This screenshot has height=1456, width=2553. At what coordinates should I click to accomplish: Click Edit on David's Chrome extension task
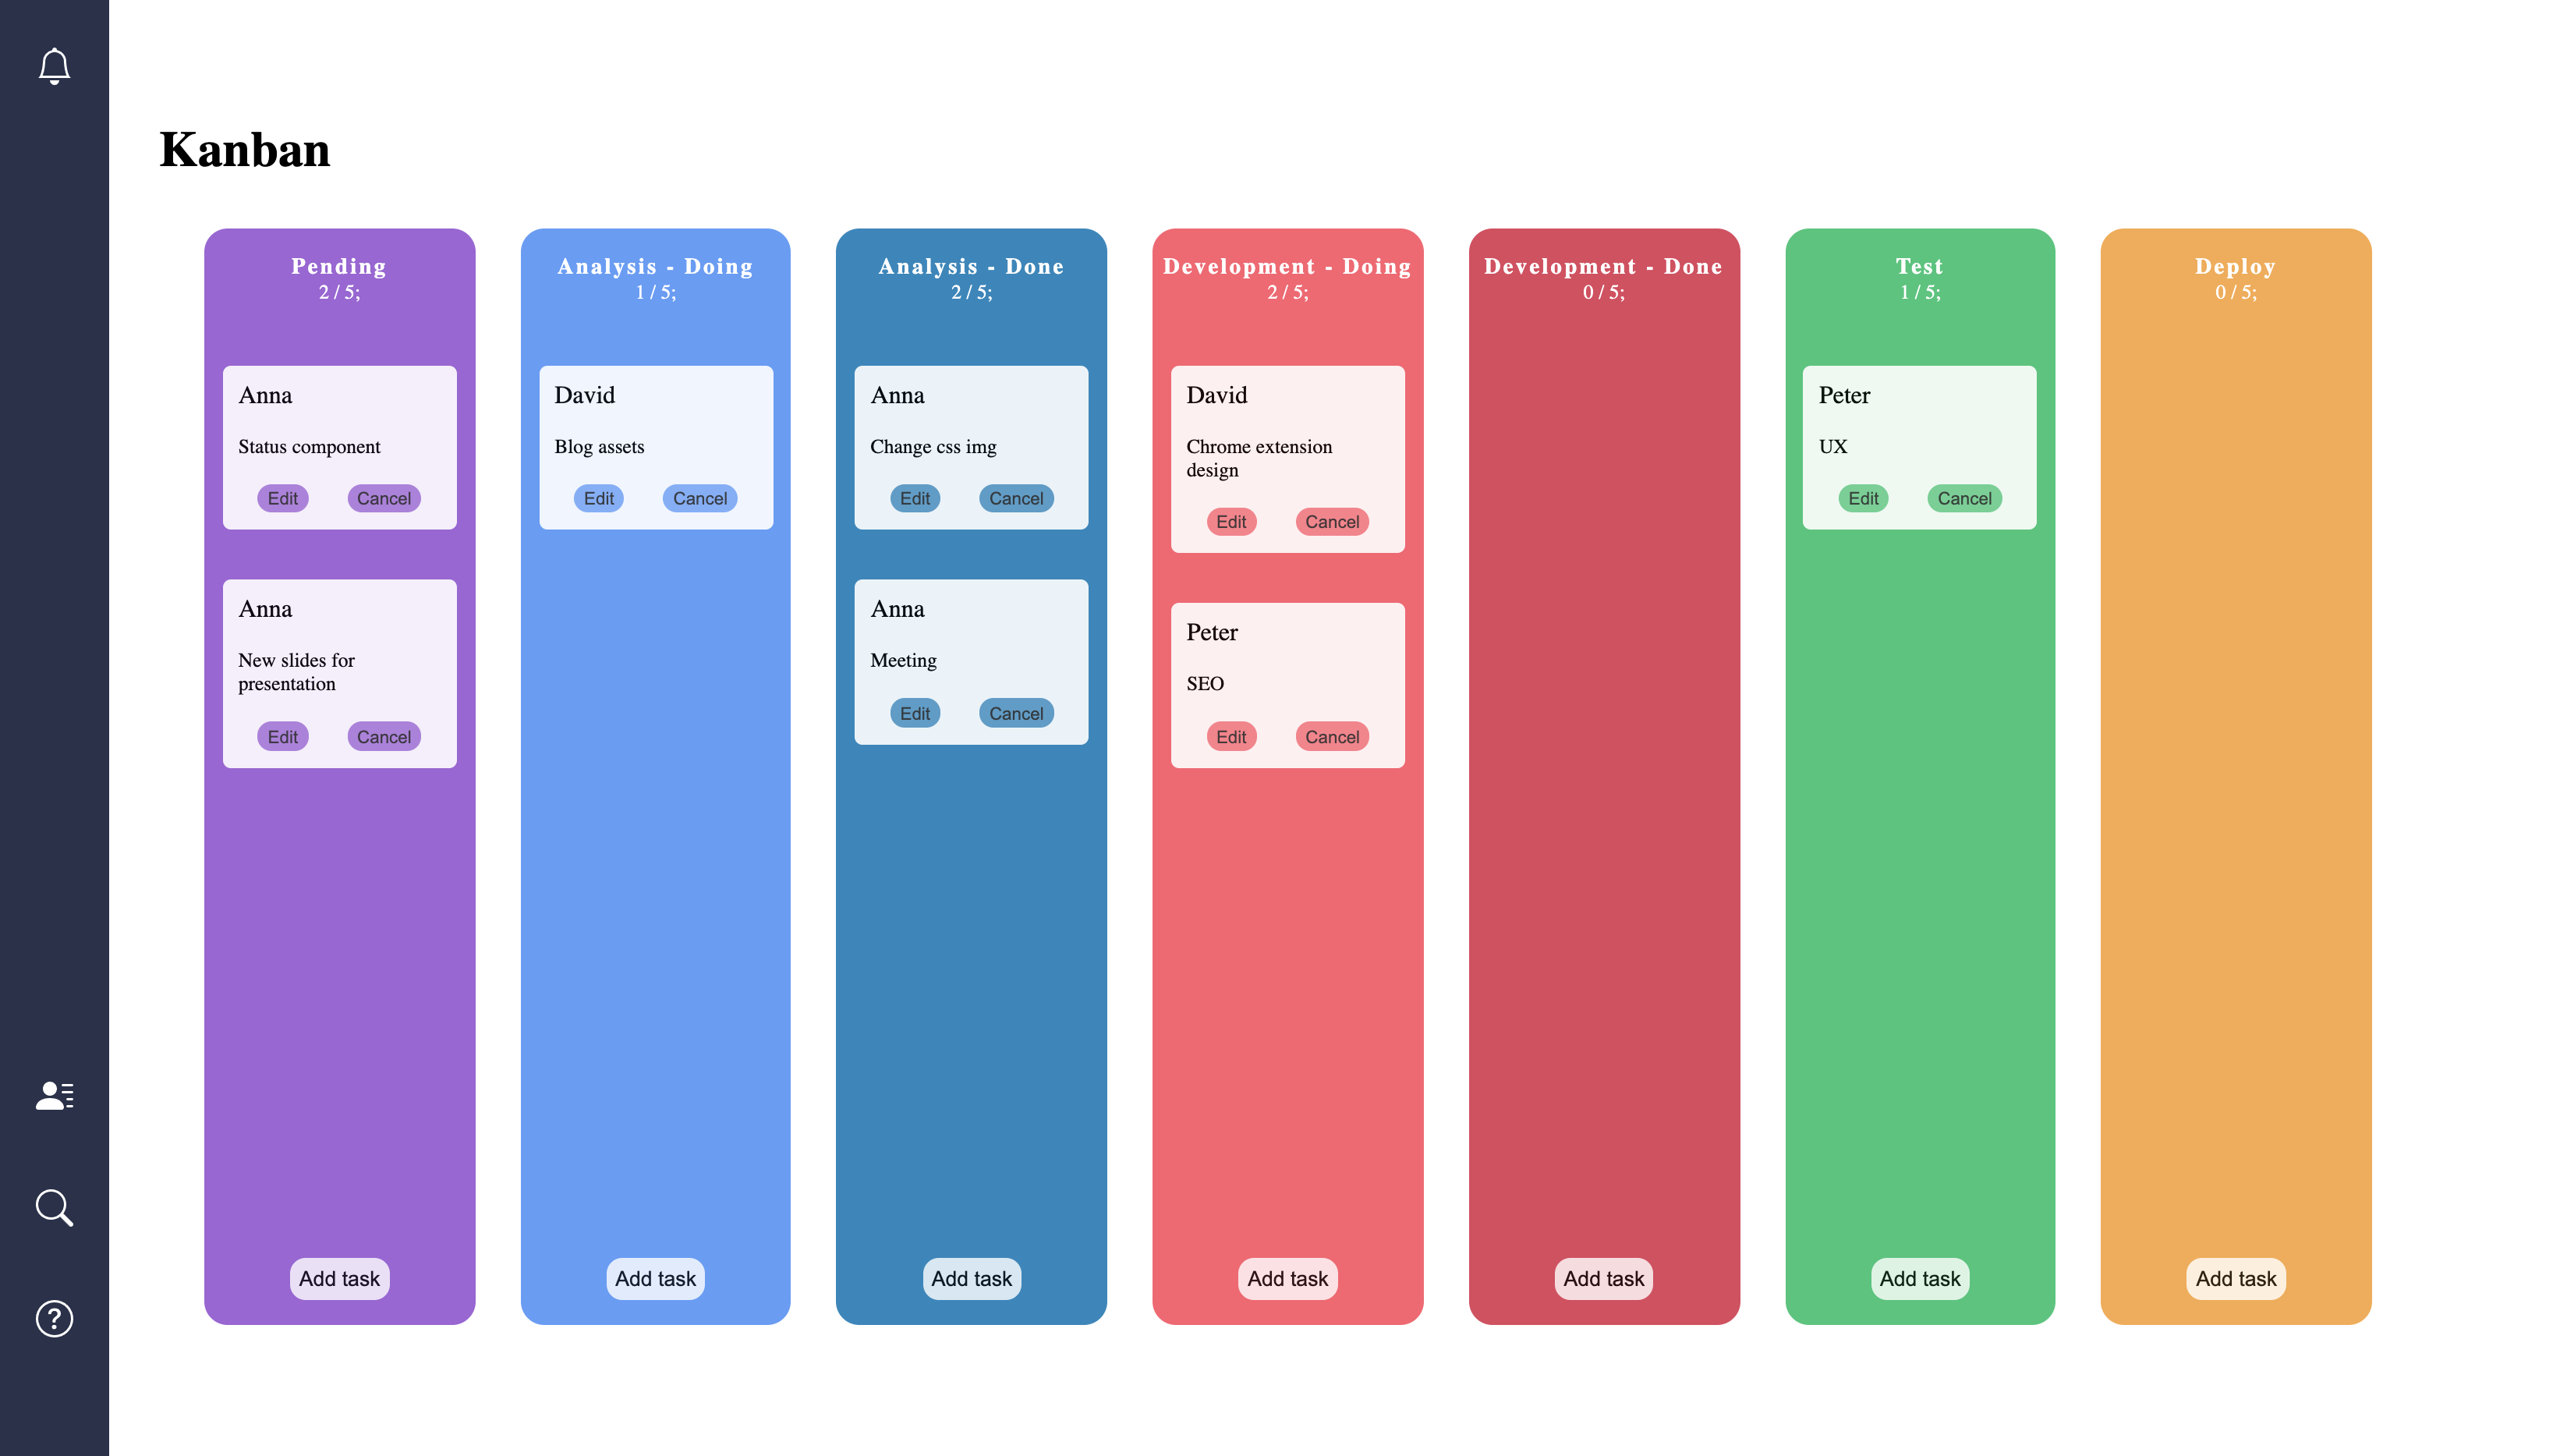[x=1231, y=521]
